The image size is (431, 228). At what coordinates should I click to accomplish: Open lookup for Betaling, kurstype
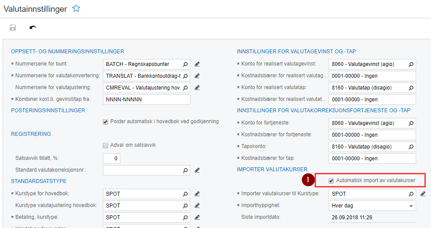pyautogui.click(x=186, y=218)
